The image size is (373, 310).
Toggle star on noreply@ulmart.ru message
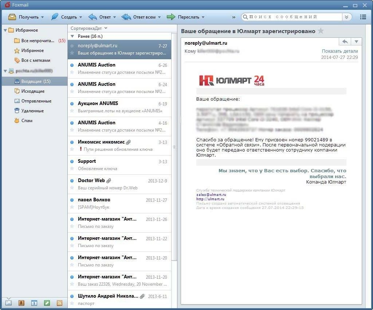click(x=72, y=53)
